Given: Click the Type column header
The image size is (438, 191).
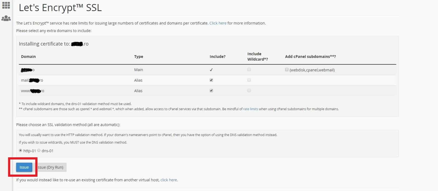Looking at the screenshot, I should click(x=139, y=57).
